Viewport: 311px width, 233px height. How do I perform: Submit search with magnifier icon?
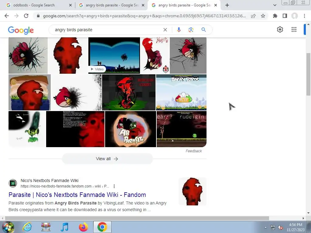click(x=203, y=30)
